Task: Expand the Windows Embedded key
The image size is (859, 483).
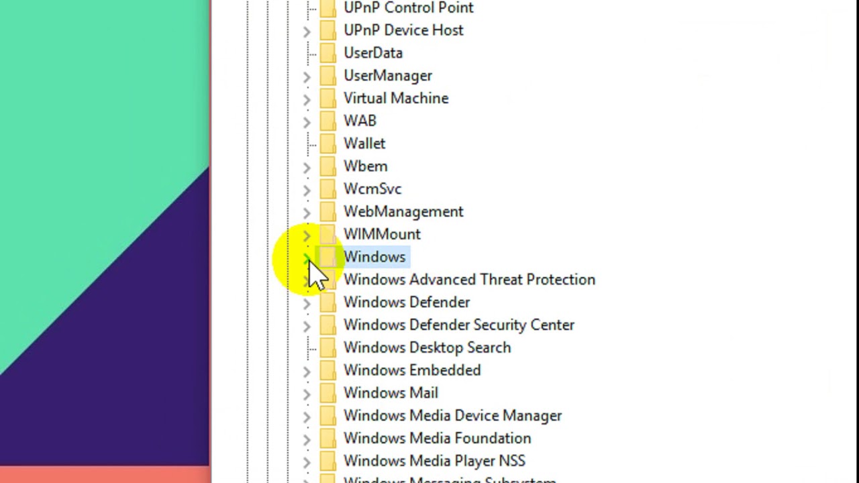Action: coord(307,371)
